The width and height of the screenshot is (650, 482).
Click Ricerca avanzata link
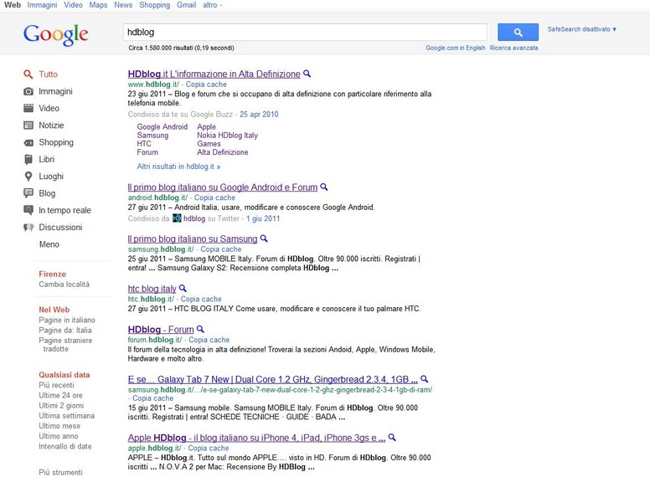point(513,48)
